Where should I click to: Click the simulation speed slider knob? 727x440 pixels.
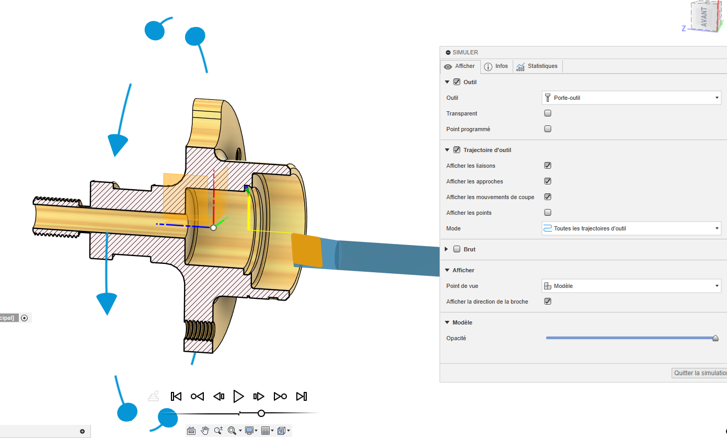pos(261,413)
